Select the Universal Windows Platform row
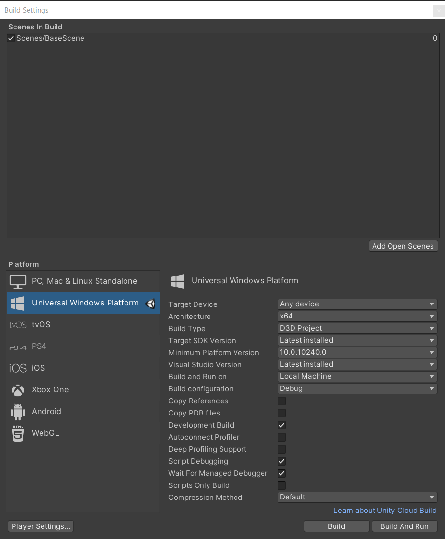The width and height of the screenshot is (445, 539). (x=83, y=303)
